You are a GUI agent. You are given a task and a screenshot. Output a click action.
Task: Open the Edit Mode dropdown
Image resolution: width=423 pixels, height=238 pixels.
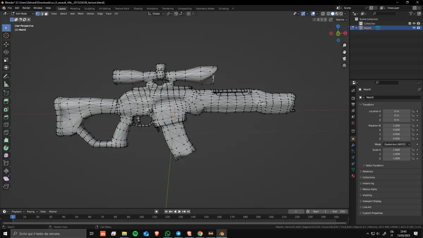[23, 14]
